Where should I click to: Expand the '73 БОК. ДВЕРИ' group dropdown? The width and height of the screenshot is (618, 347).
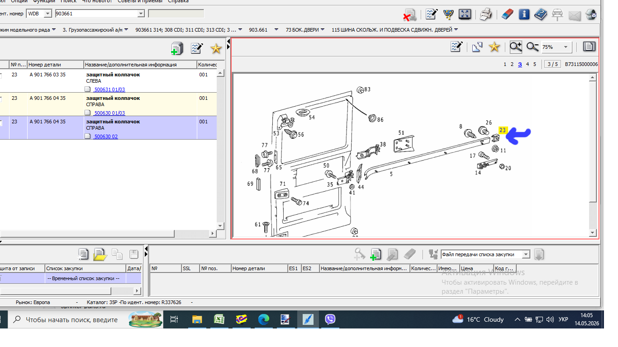coord(323,30)
